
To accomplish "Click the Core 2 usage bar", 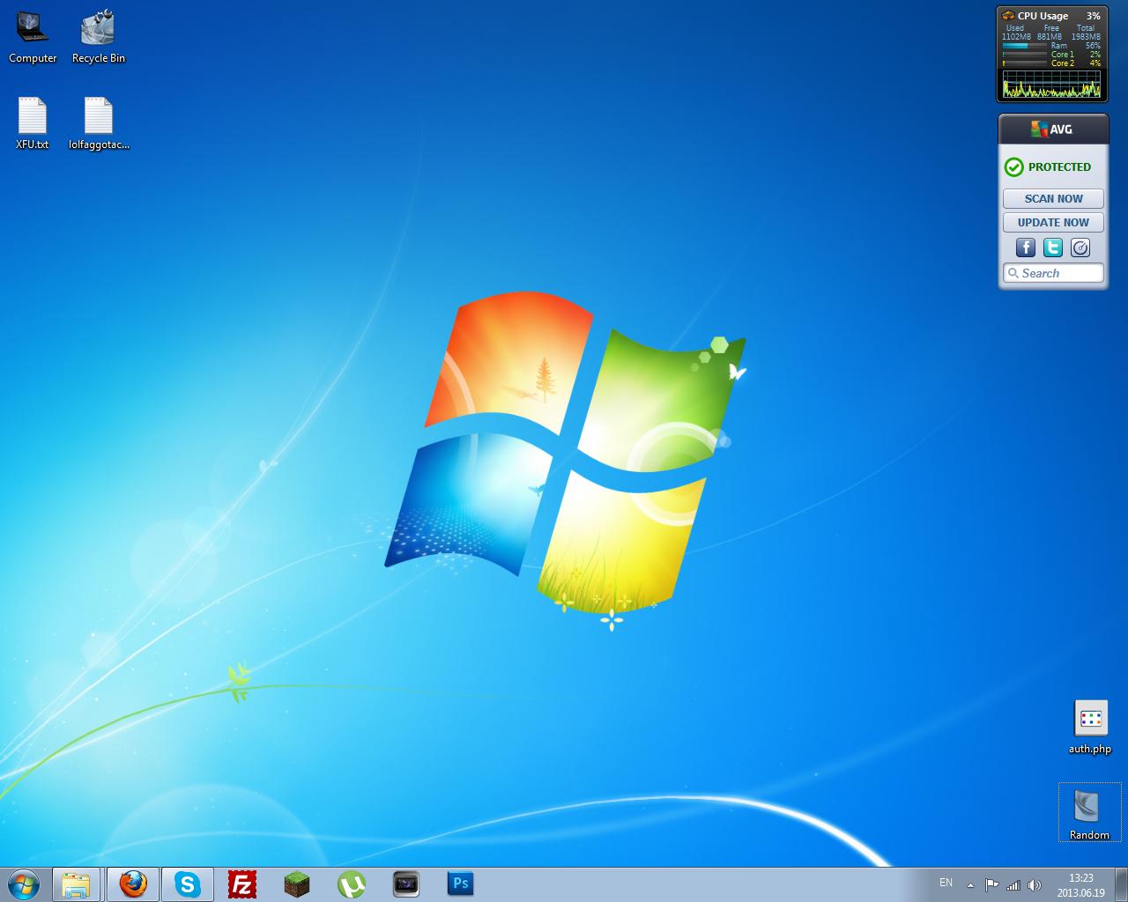I will 1025,63.
